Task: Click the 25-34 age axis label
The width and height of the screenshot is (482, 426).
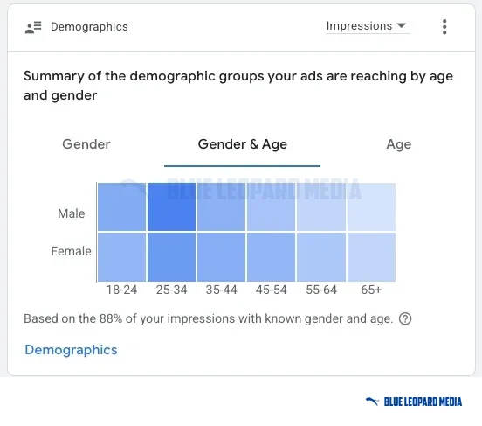Action: point(171,290)
